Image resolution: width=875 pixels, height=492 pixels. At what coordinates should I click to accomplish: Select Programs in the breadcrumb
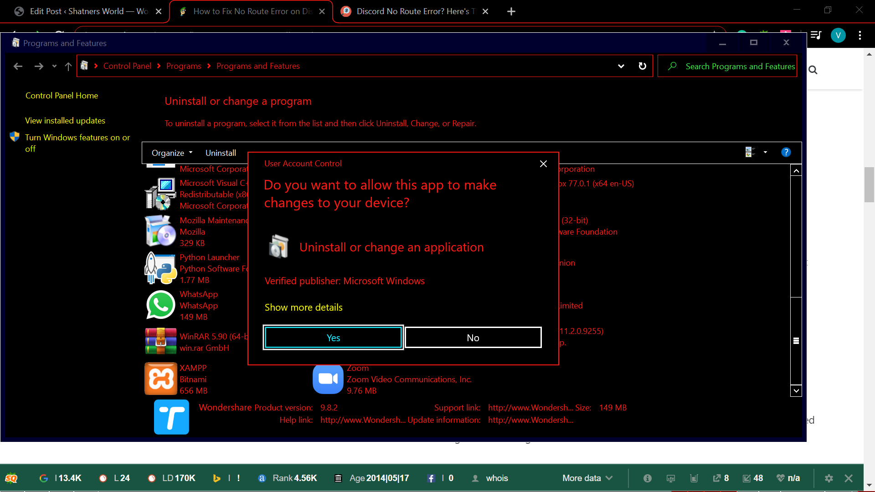click(184, 66)
